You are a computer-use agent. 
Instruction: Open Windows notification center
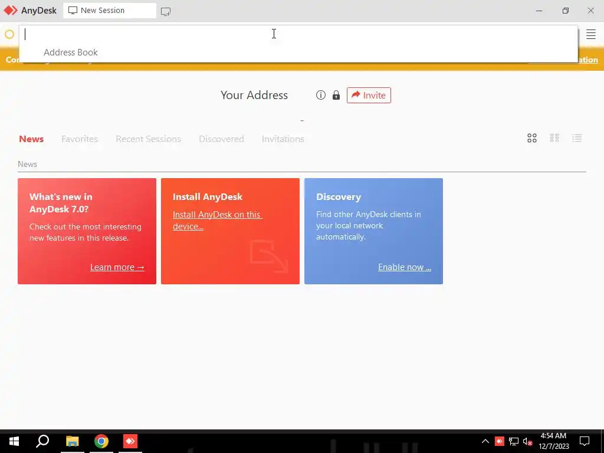pyautogui.click(x=585, y=441)
